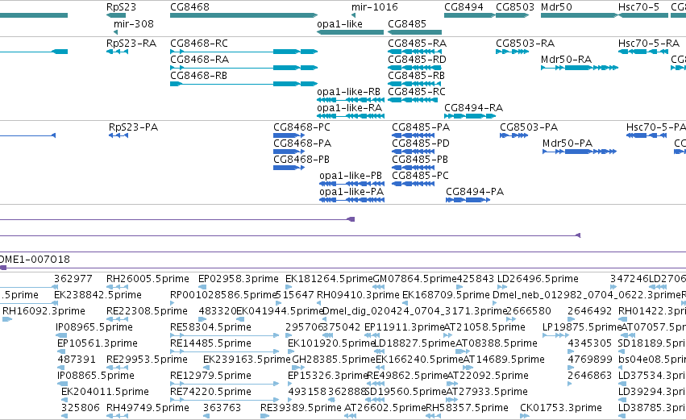
Task: Select the Mdr50 gene label
Action: coord(556,7)
